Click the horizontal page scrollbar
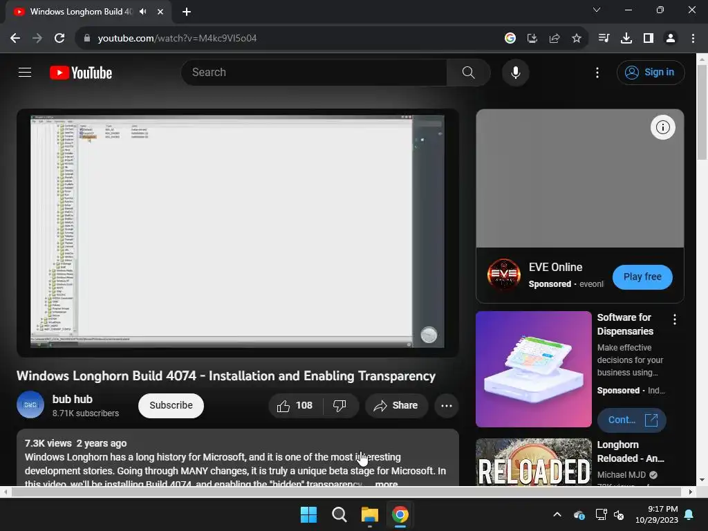 [x=347, y=492]
